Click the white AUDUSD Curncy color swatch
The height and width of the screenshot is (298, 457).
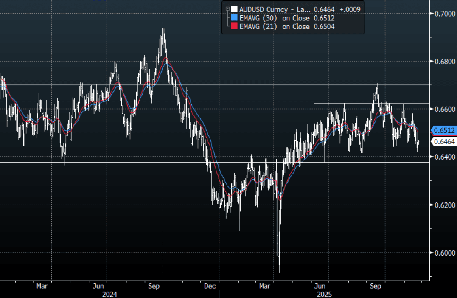(233, 9)
